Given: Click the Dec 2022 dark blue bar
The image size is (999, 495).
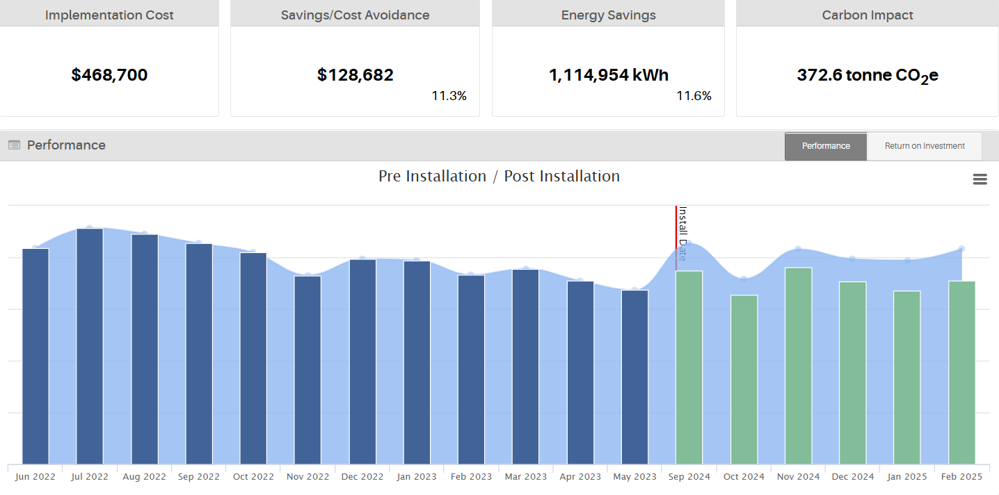Looking at the screenshot, I should click(x=362, y=362).
